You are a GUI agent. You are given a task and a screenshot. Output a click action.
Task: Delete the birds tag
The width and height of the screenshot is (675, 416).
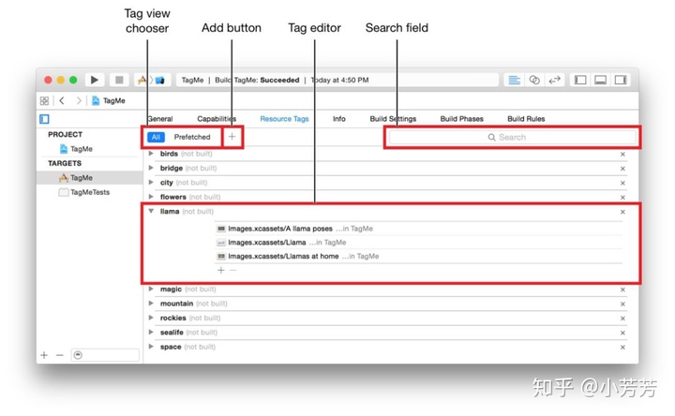[x=622, y=155]
